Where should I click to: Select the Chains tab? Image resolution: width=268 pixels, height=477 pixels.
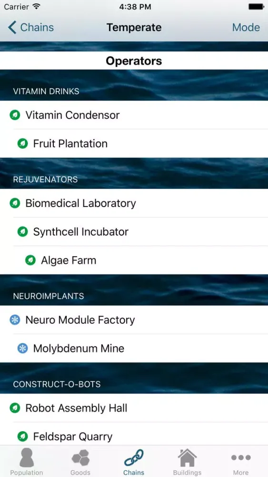tap(134, 462)
